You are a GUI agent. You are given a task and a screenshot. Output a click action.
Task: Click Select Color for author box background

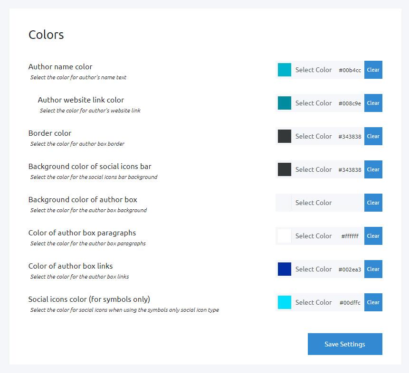click(x=314, y=203)
